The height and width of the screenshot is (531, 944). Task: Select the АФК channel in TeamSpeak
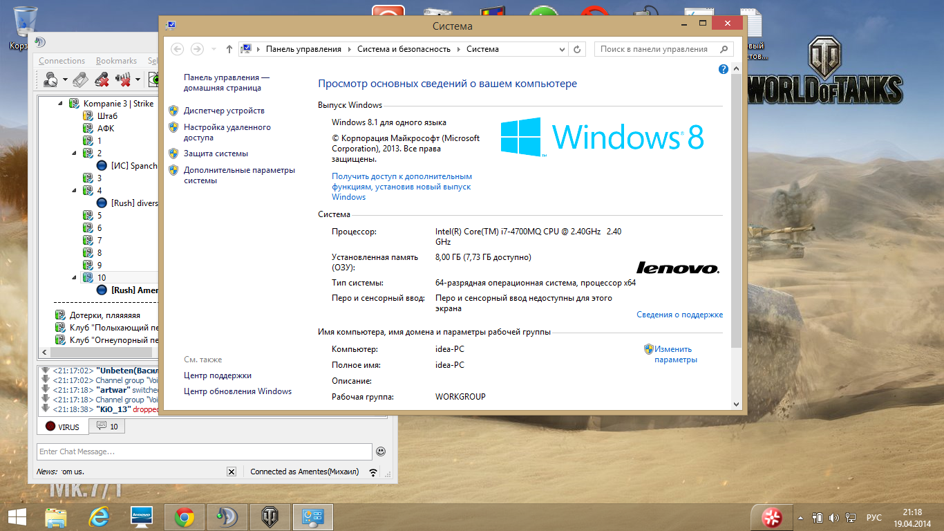tap(106, 128)
